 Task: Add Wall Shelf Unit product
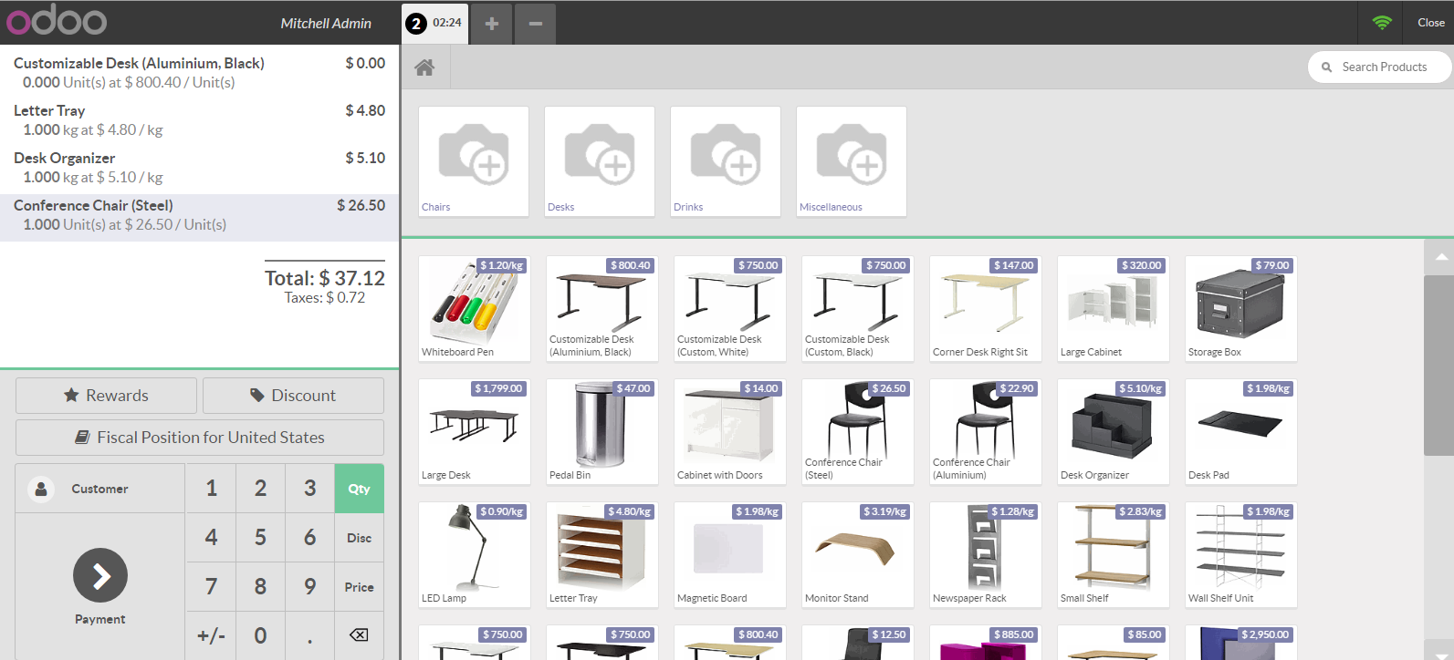pos(1240,554)
